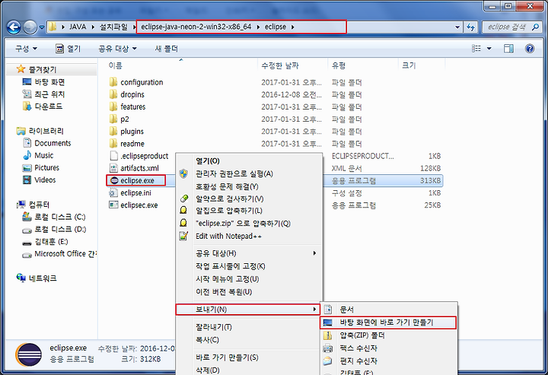Choose "eclipse.zip" 으로 압축하기(Q)
Screen dimensions: 548x375
(x=243, y=224)
